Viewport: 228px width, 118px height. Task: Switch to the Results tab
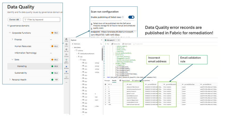[114, 81]
